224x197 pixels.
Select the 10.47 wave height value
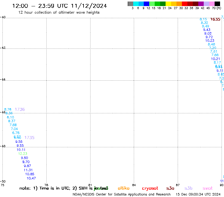click(x=31, y=178)
